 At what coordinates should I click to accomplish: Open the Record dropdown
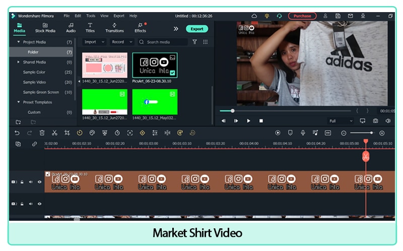[x=122, y=42]
